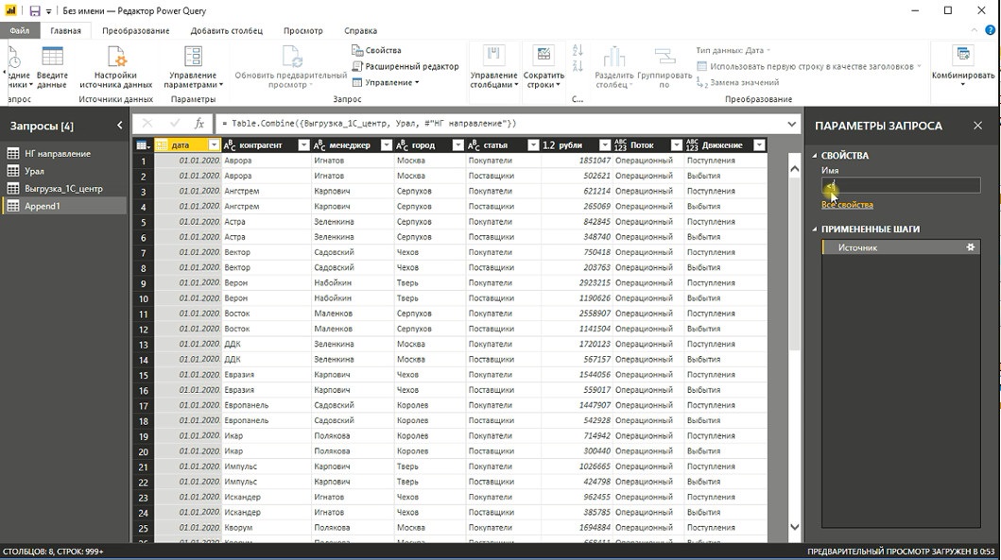Click the Введите данные table icon
Screen dimensions: 1001x560
coord(52,57)
